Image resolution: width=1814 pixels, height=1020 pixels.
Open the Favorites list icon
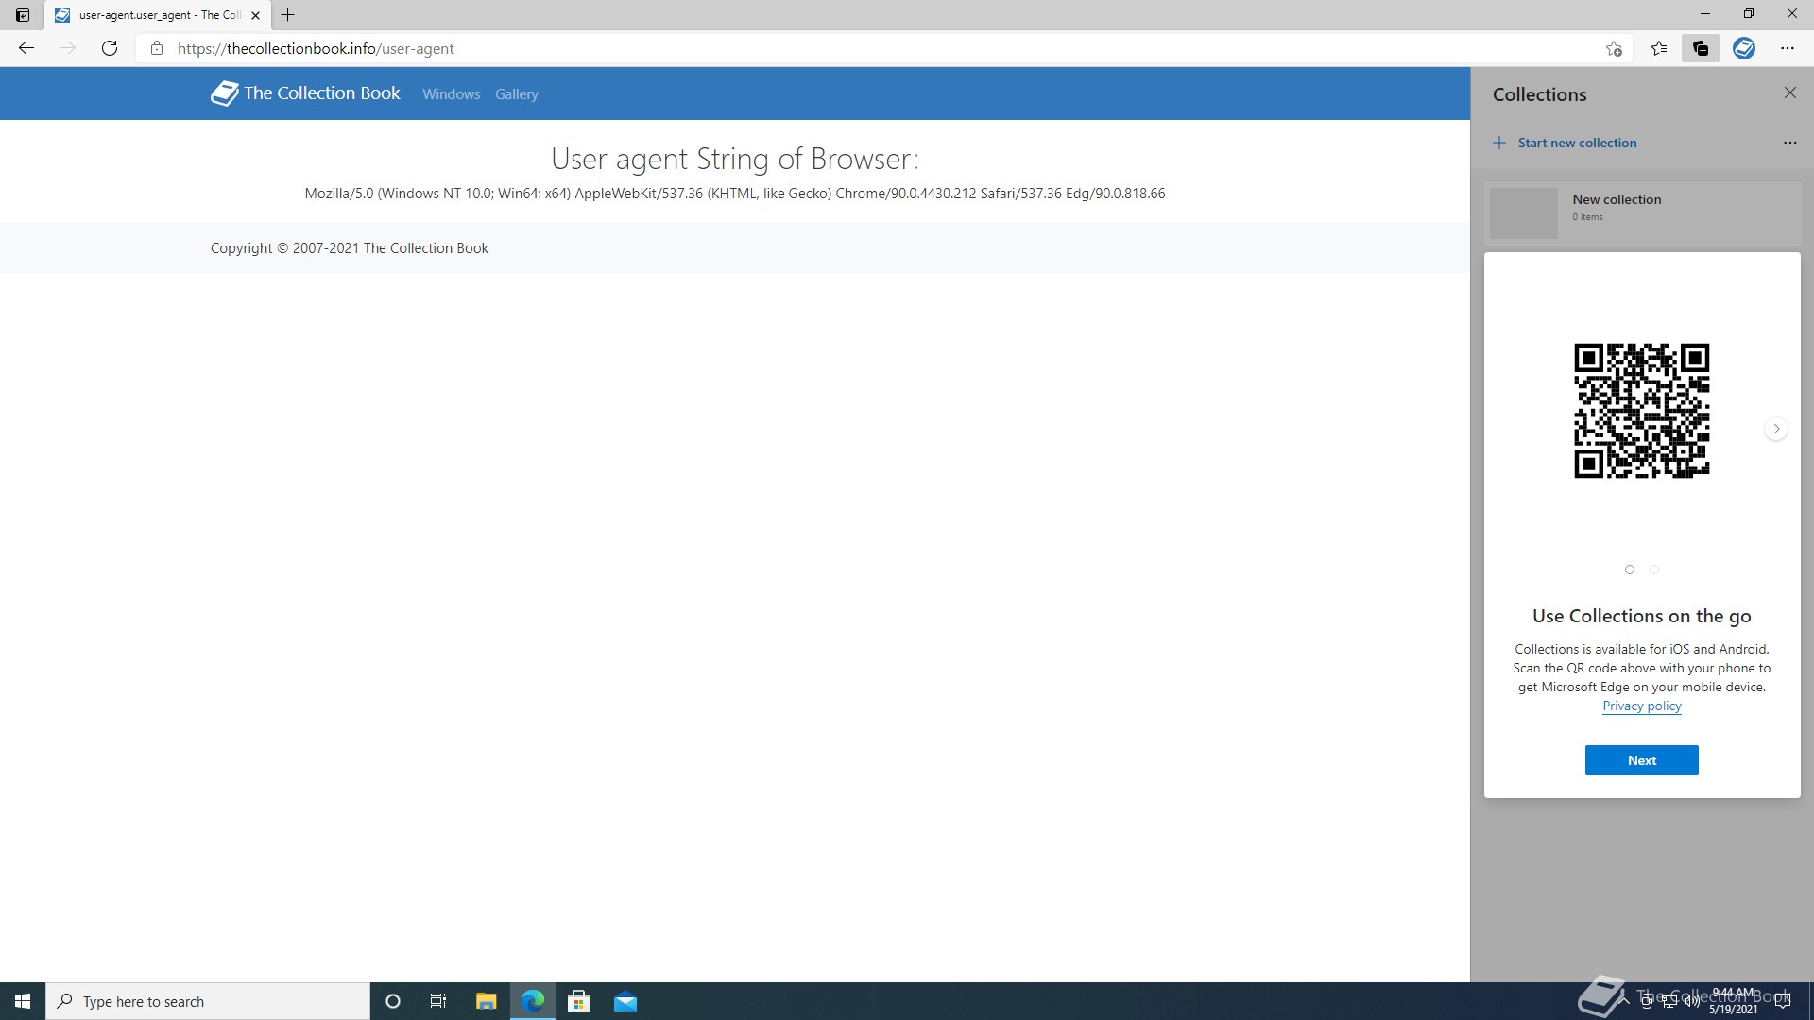[1659, 48]
